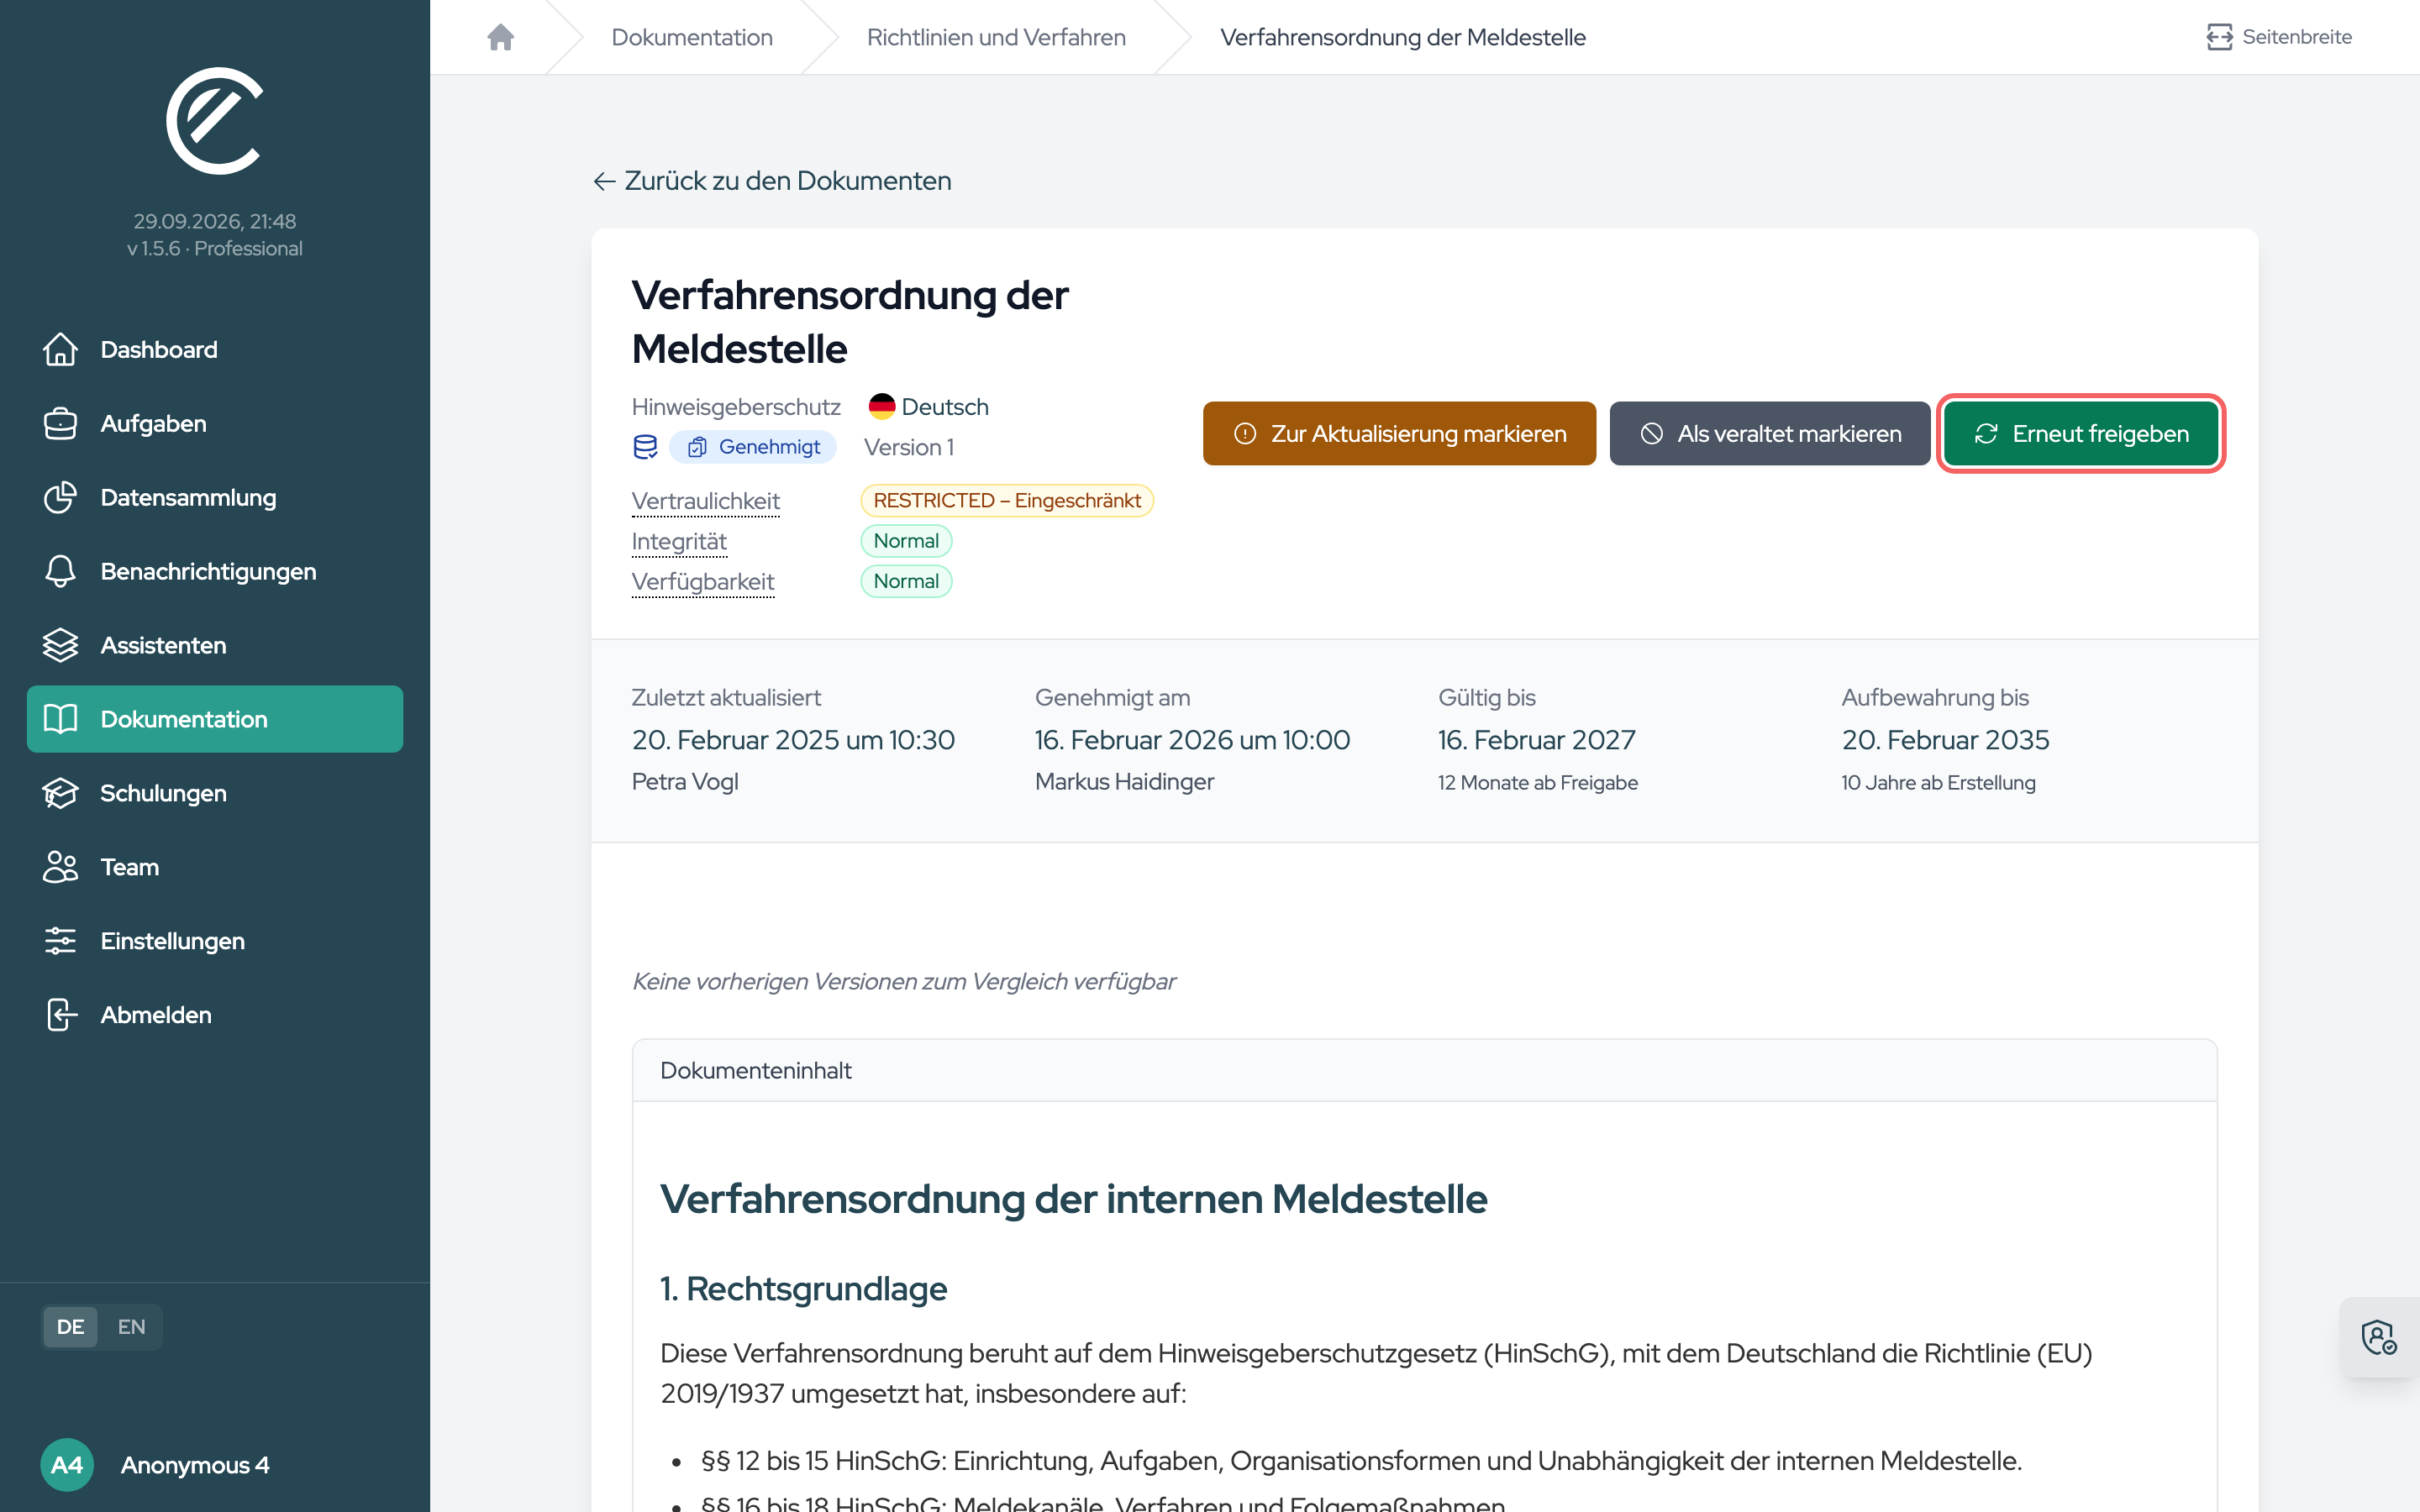Click the Genehmigt status badge
Viewport: 2420px width, 1512px height.
(x=753, y=447)
